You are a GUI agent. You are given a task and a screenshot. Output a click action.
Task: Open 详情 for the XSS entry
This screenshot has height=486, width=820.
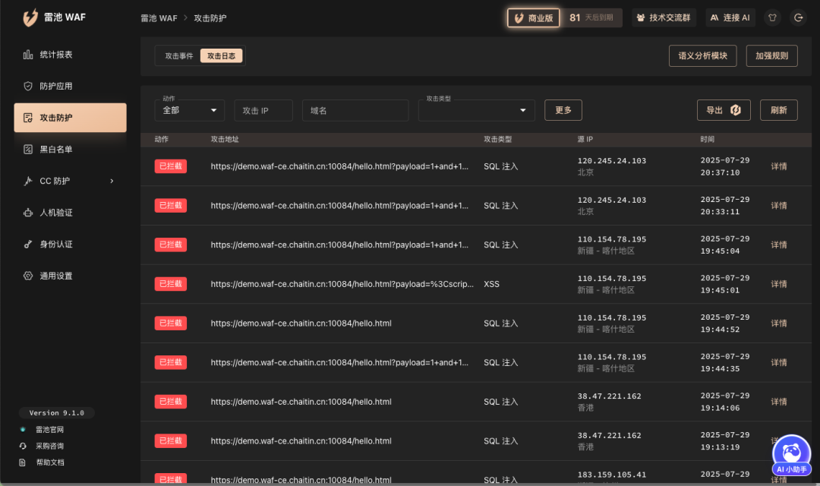[779, 284]
